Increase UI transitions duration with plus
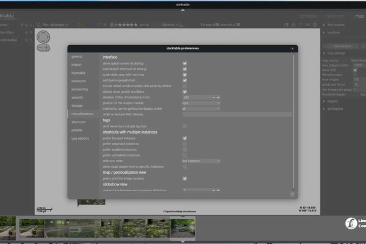This screenshot has width=366, height=244. coord(218,98)
